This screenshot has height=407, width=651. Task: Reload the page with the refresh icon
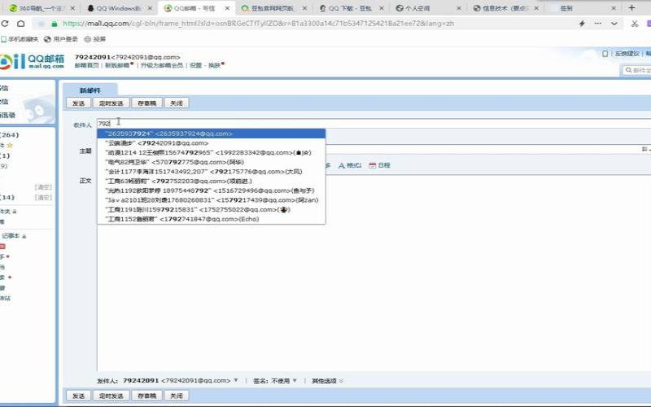(5, 24)
